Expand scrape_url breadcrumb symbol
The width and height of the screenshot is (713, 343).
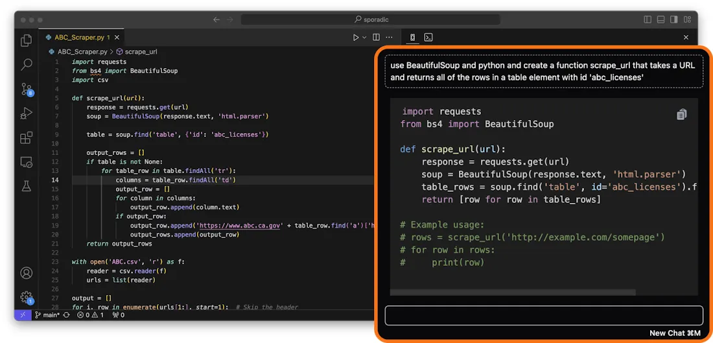pos(137,52)
